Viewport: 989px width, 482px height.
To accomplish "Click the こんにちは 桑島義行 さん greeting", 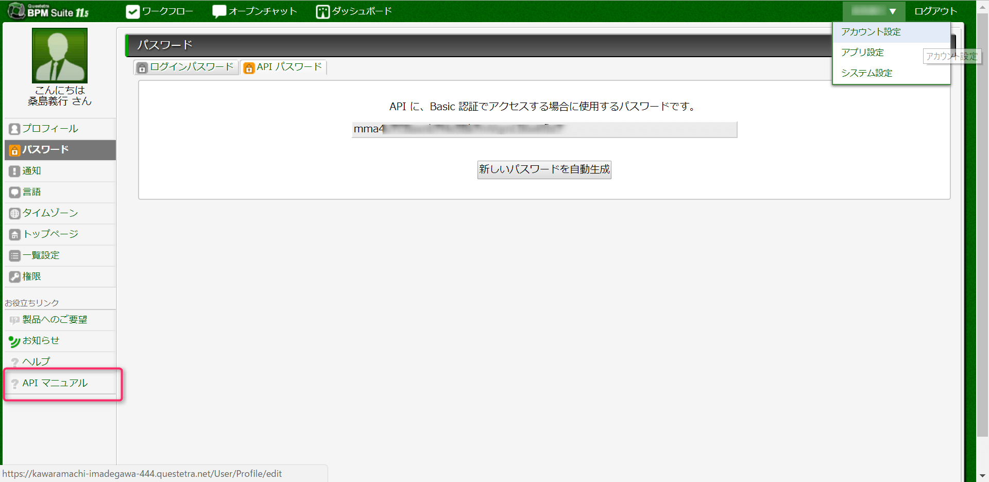I will (x=60, y=96).
